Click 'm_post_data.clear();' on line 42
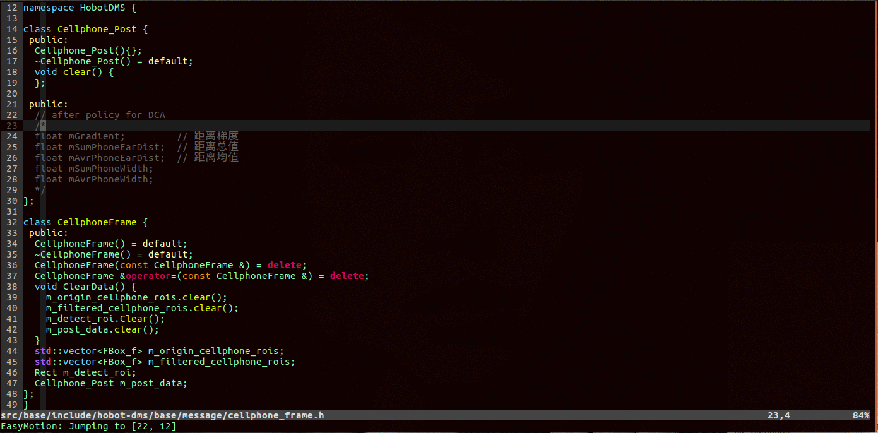Screen dimensions: 878x433 (x=102, y=330)
